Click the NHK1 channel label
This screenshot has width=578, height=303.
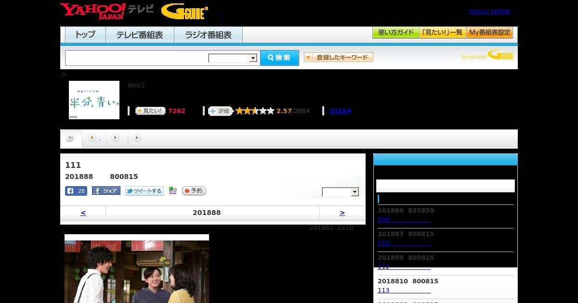136,86
